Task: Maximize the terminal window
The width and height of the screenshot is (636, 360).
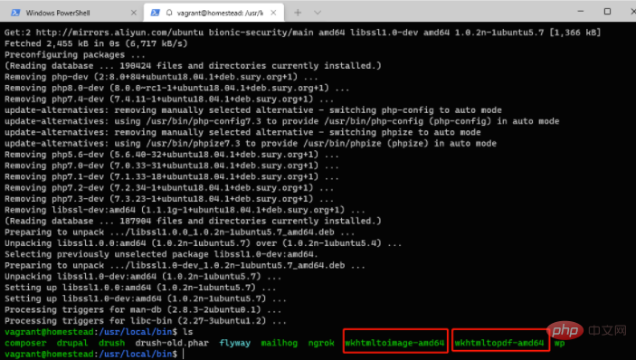Action: click(607, 12)
